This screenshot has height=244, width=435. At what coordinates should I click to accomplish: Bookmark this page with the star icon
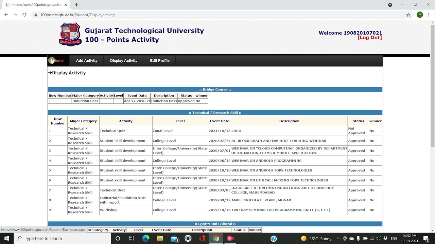408,15
